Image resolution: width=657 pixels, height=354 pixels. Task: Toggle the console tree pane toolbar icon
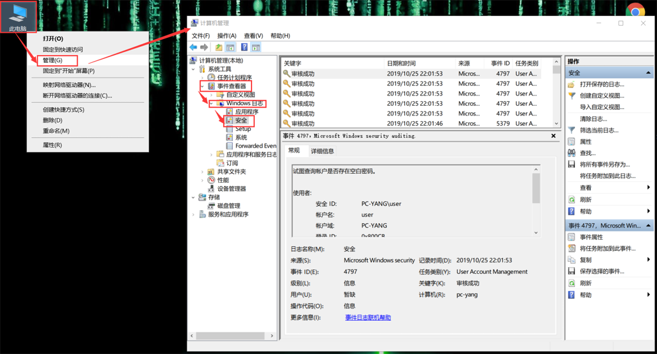click(230, 47)
